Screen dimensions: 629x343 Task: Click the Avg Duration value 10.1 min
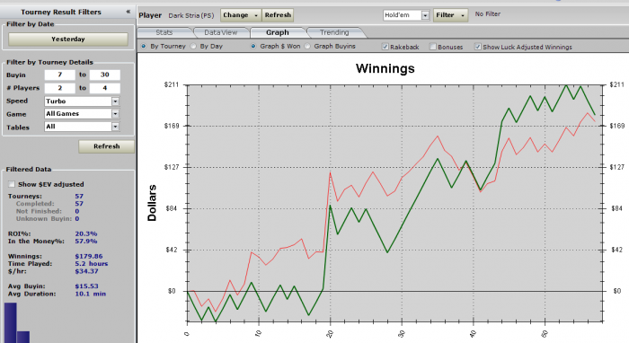(x=90, y=294)
